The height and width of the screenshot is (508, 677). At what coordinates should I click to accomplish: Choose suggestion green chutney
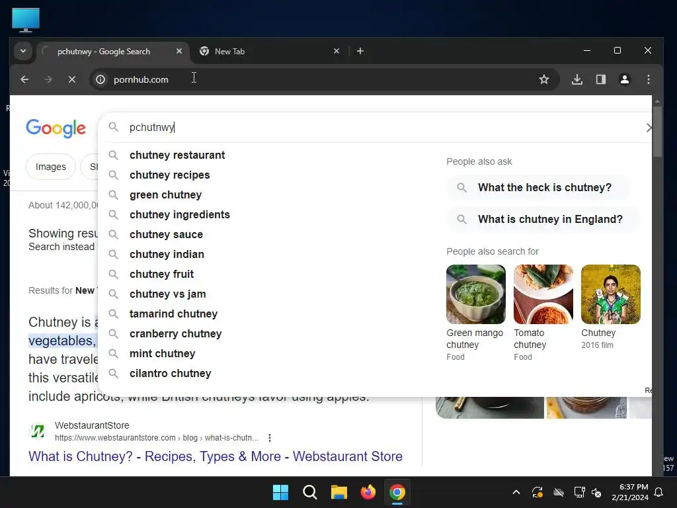[165, 195]
